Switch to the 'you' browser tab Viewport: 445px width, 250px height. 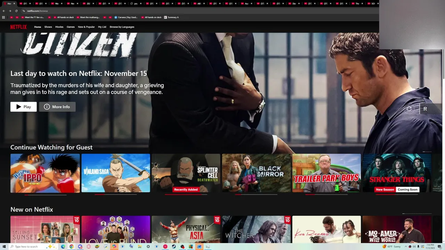(x=136, y=3)
